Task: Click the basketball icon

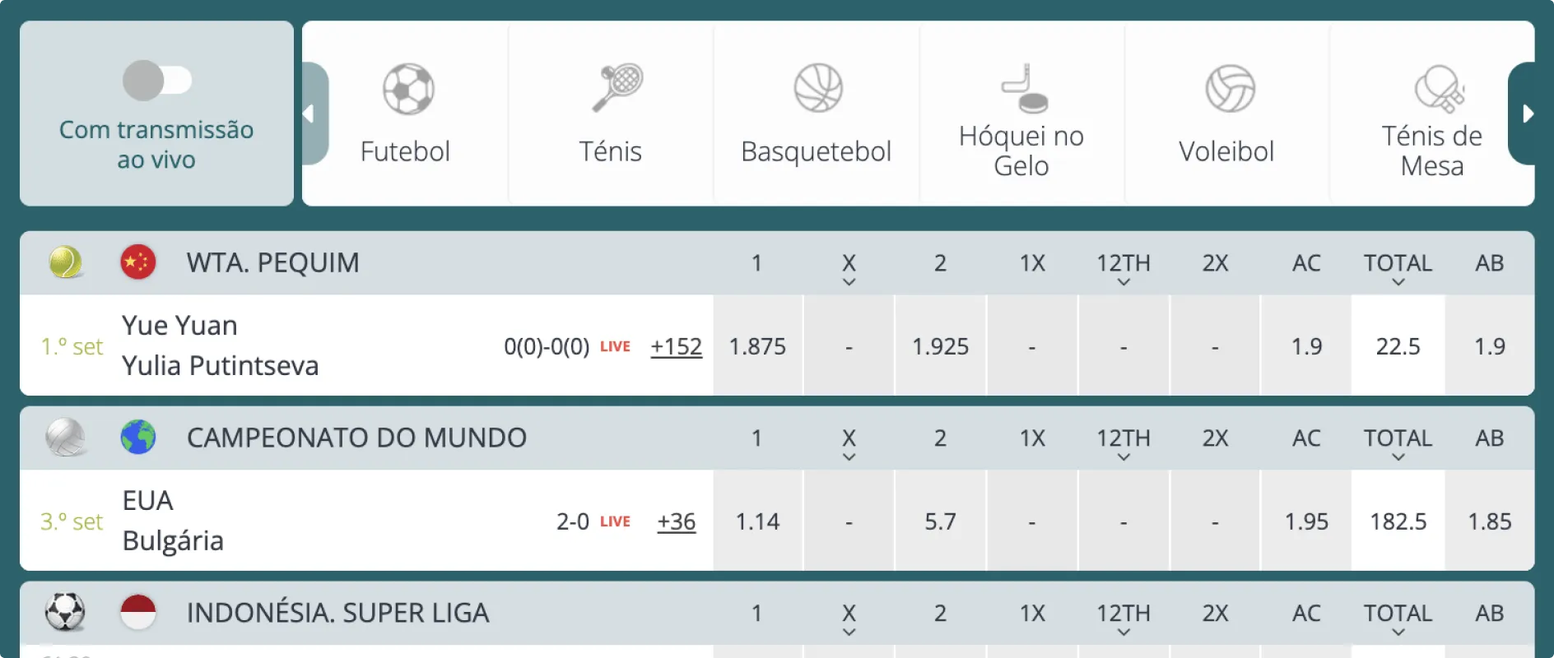Action: 818,88
